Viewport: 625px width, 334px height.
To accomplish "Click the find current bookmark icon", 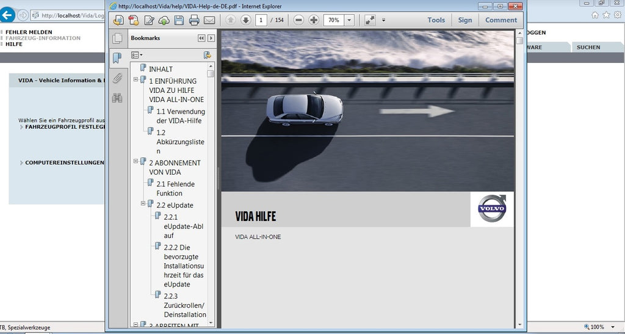I will (208, 55).
